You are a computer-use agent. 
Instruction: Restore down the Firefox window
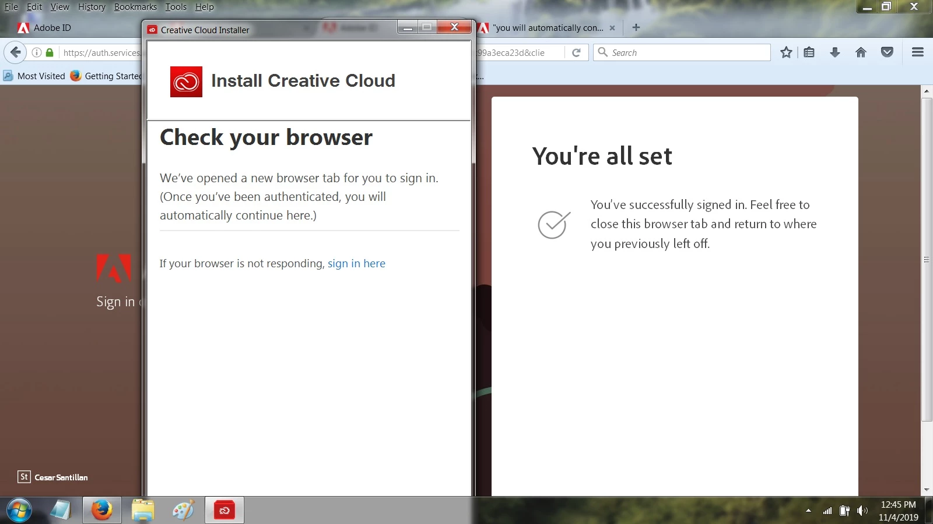click(x=886, y=7)
